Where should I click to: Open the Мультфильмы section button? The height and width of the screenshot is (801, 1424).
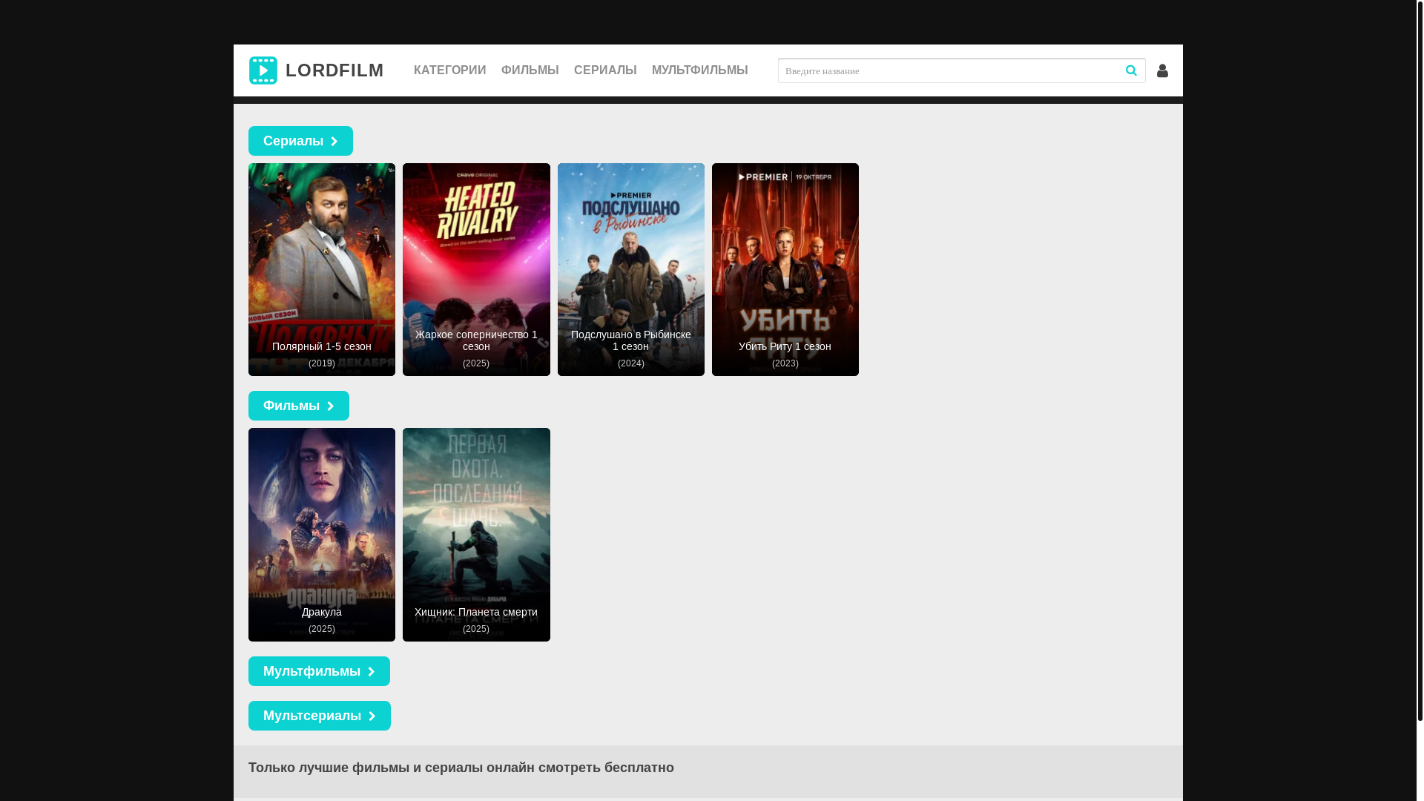click(319, 671)
